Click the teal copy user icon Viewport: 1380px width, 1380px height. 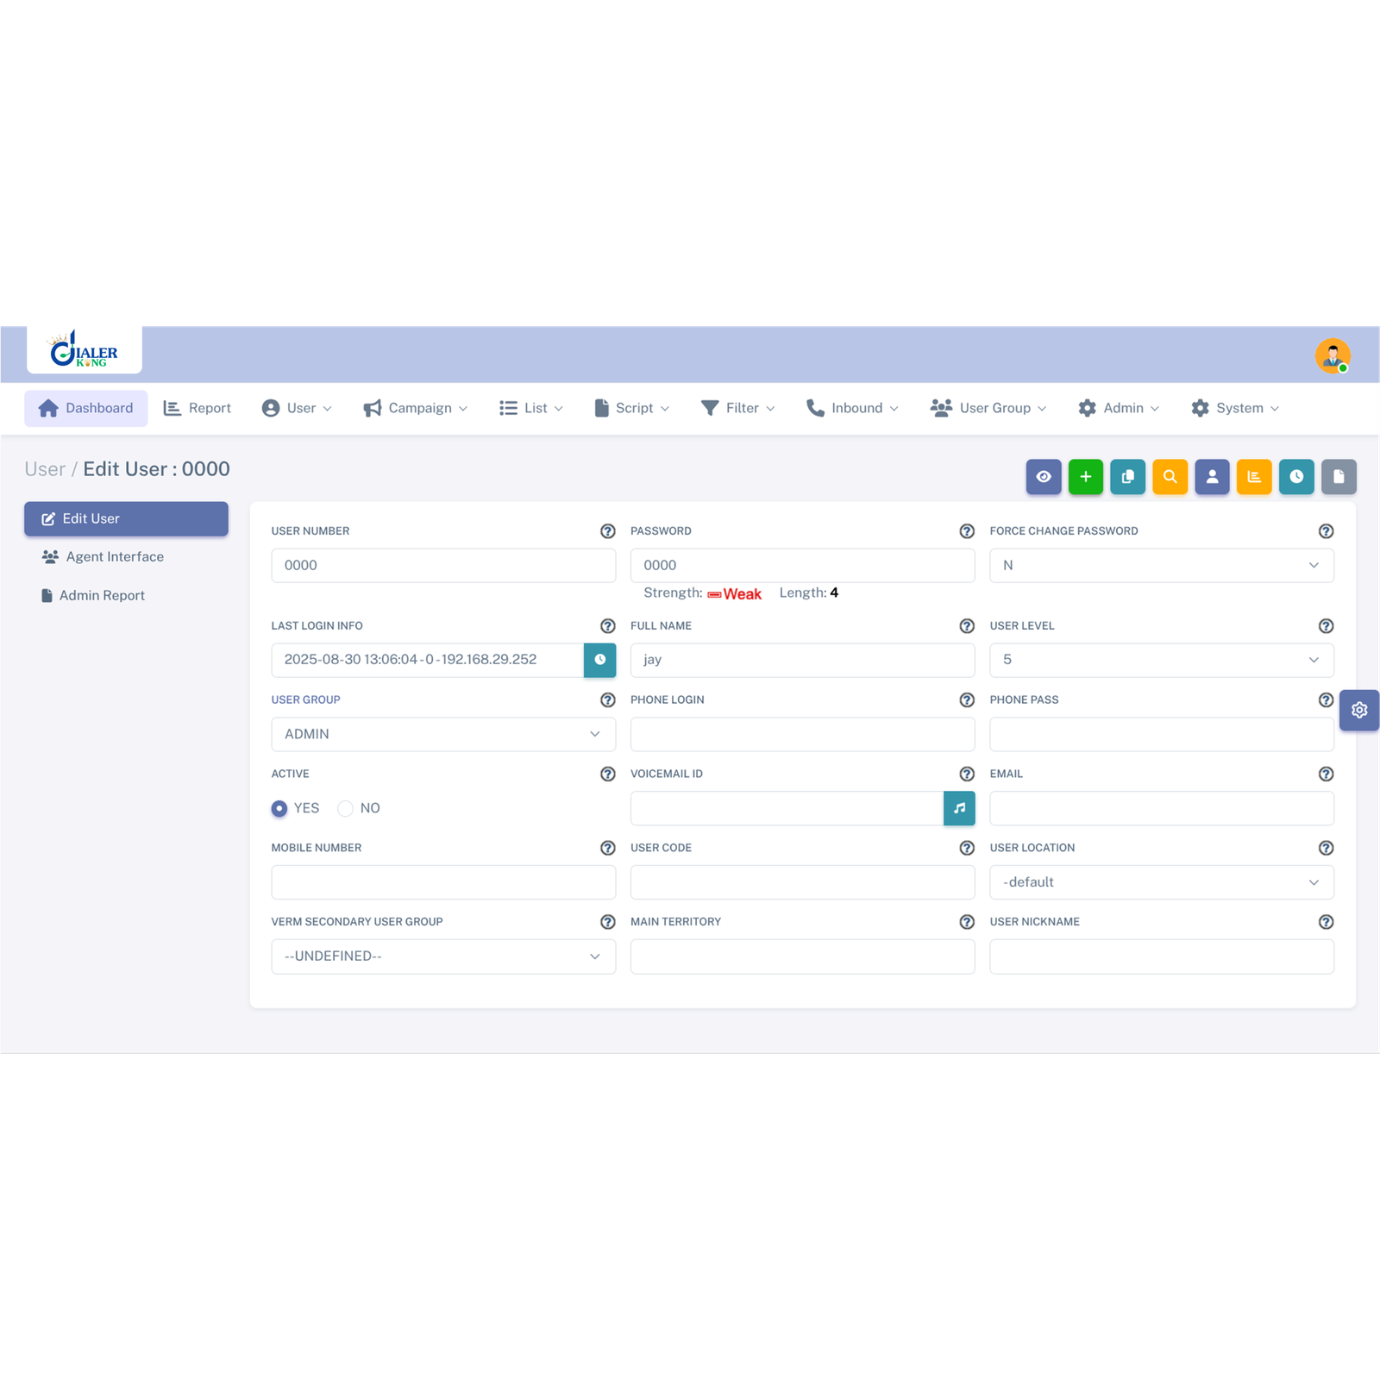[x=1127, y=476]
